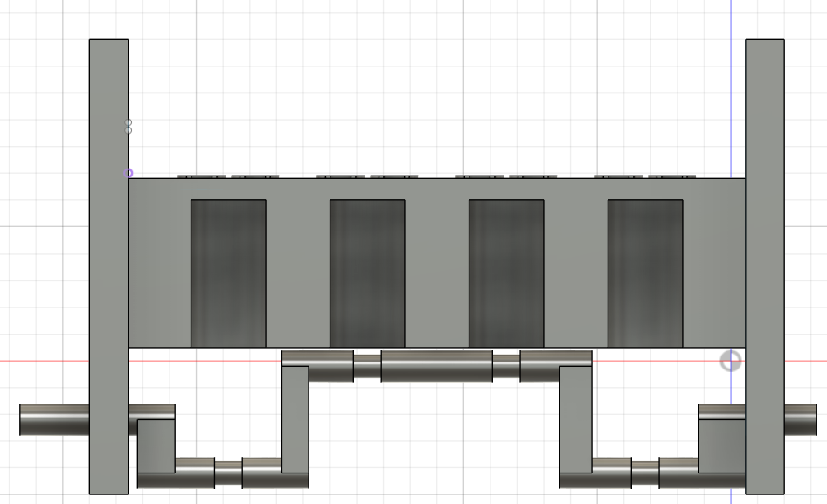Select the right vertical crank web arm
The height and width of the screenshot is (504, 827).
tap(575, 419)
